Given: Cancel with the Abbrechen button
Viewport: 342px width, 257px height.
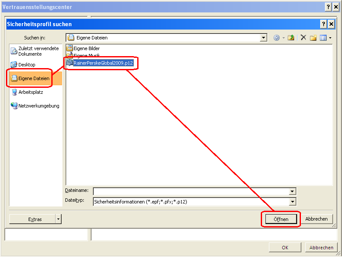Looking at the screenshot, I should pyautogui.click(x=317, y=219).
